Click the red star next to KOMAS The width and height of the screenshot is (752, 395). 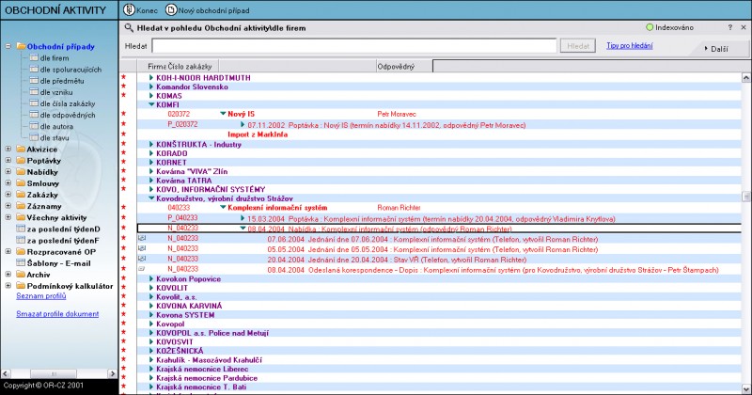123,96
